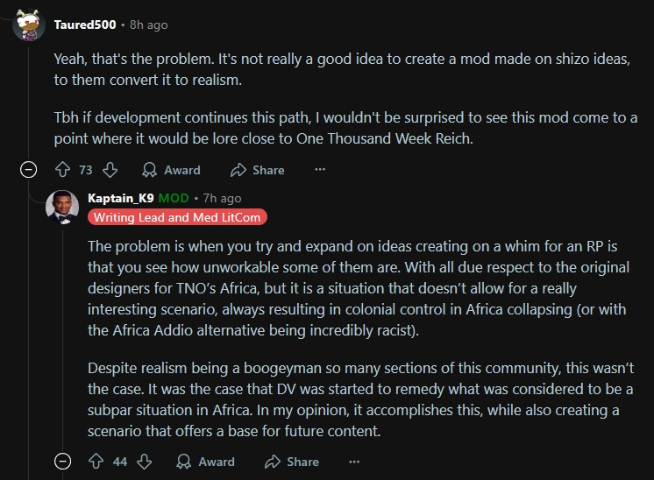Collapse Kaptain_K9's reply thread
Screen dimensions: 654x480
point(62,462)
